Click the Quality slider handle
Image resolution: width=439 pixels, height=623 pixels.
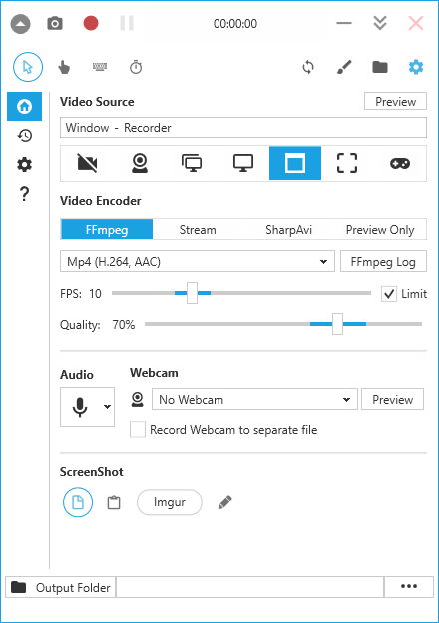(337, 324)
